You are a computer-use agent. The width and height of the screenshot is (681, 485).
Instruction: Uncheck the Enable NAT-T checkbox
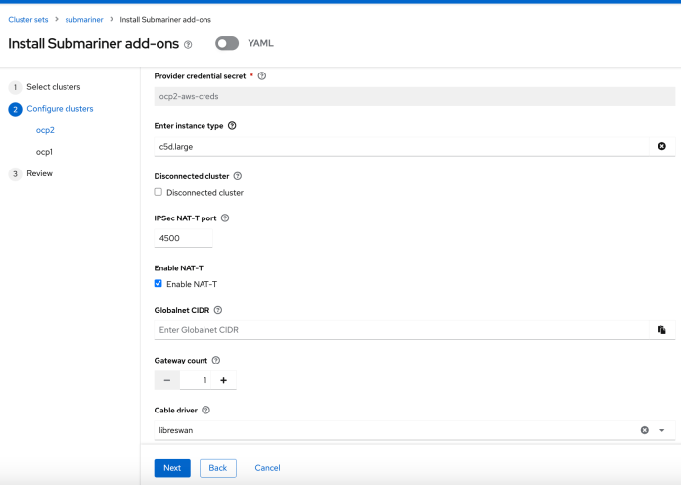pyautogui.click(x=159, y=284)
